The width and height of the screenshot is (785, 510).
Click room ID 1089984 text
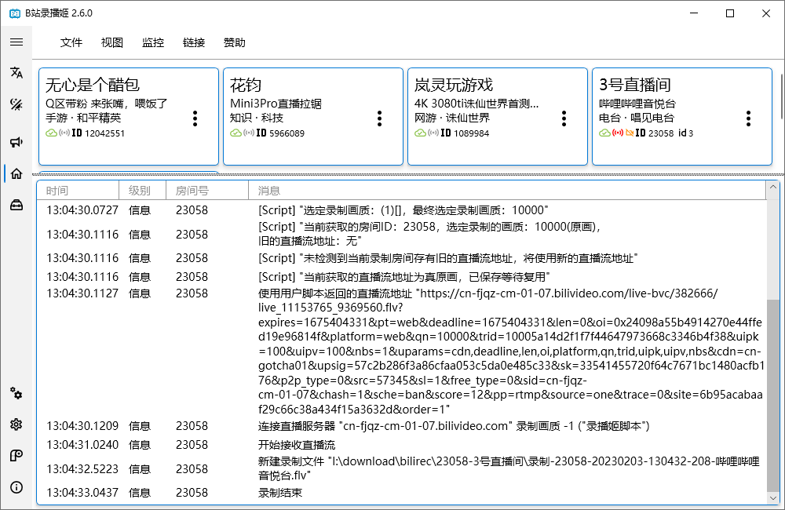pos(472,133)
